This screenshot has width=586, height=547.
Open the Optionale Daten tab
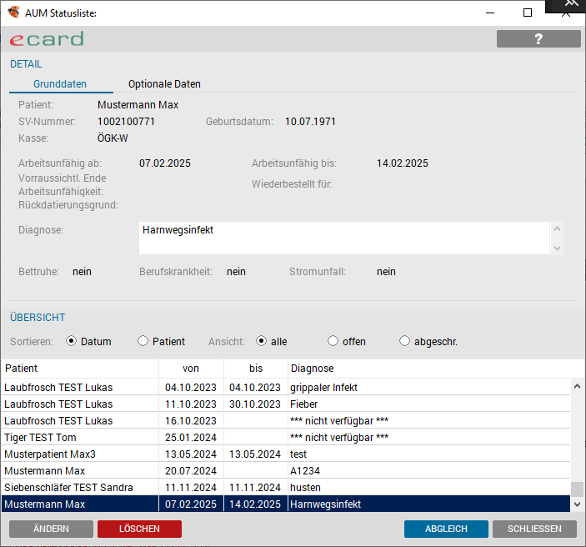click(164, 83)
